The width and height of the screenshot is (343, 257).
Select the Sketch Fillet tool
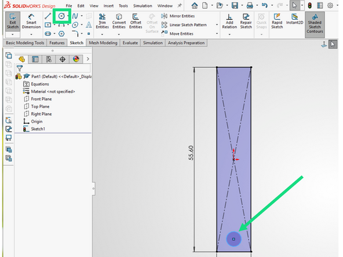coord(75,34)
